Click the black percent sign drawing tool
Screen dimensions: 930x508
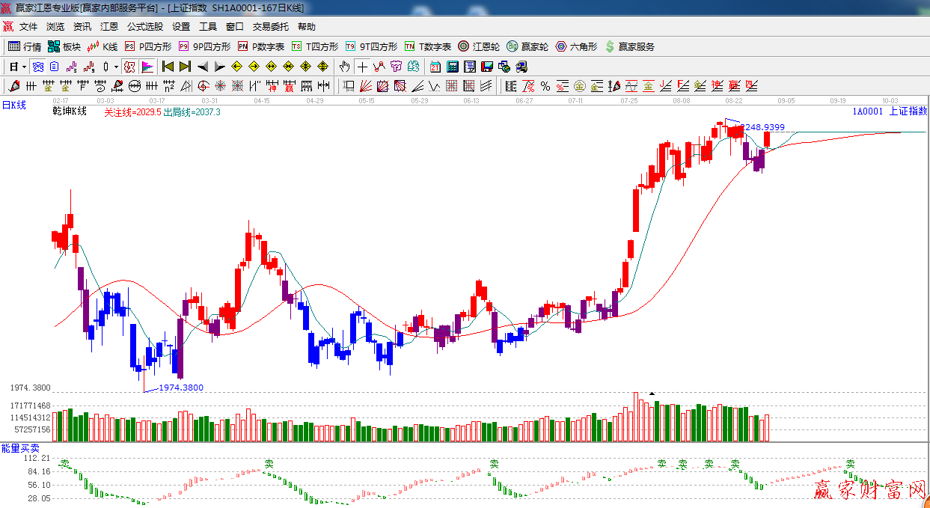pos(545,86)
